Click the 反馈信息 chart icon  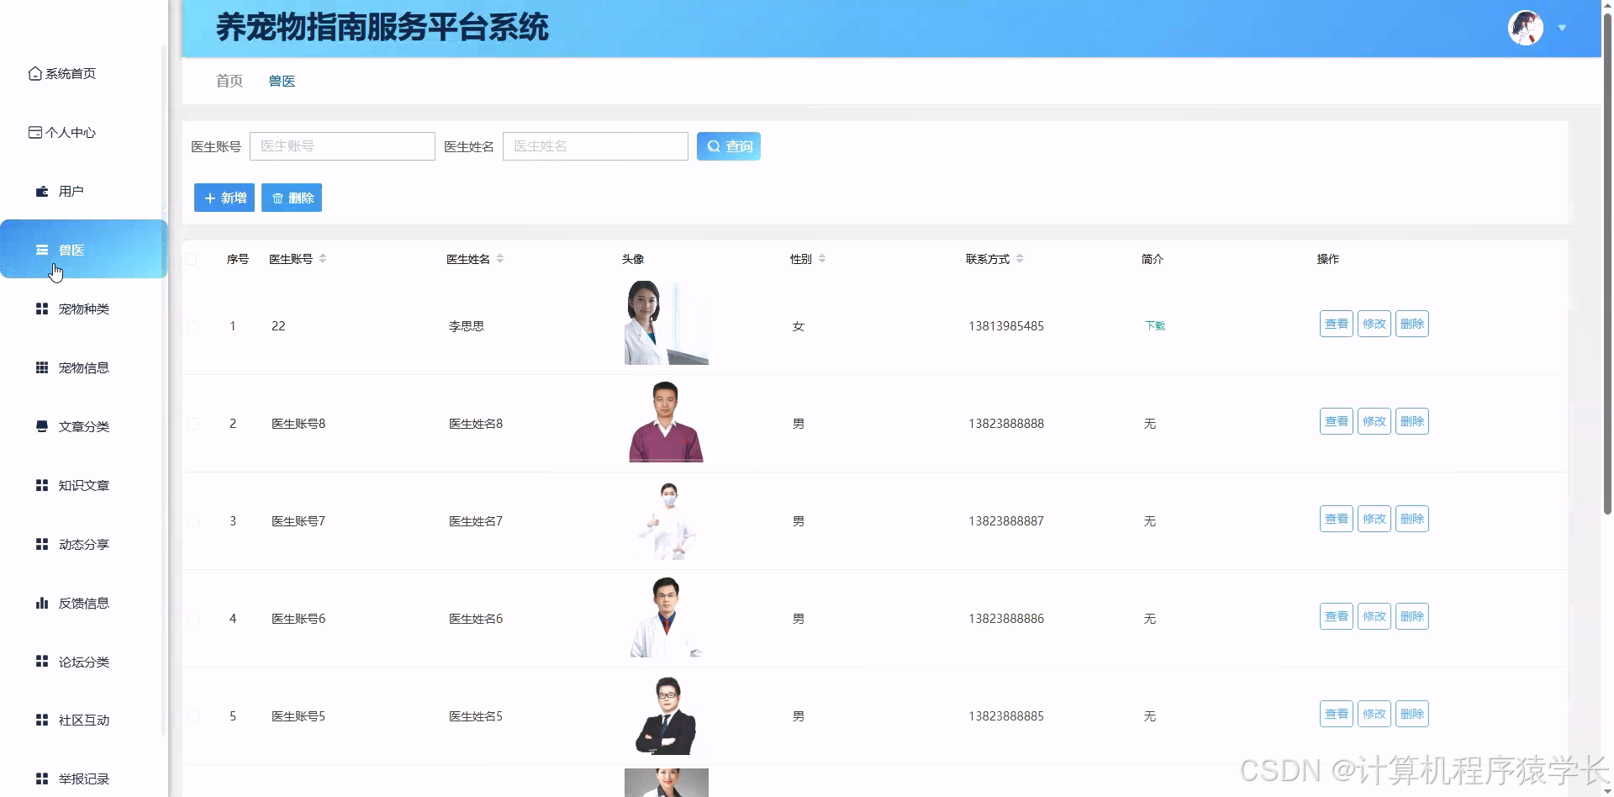point(42,603)
